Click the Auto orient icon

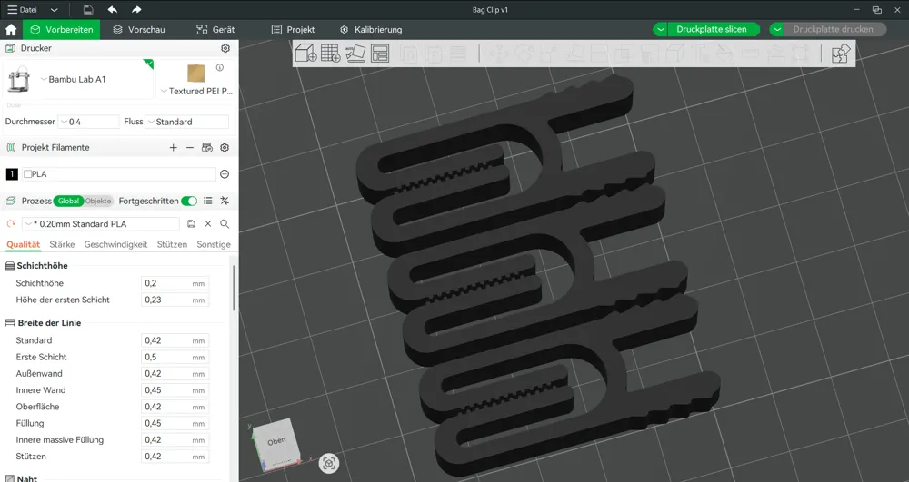(x=355, y=54)
